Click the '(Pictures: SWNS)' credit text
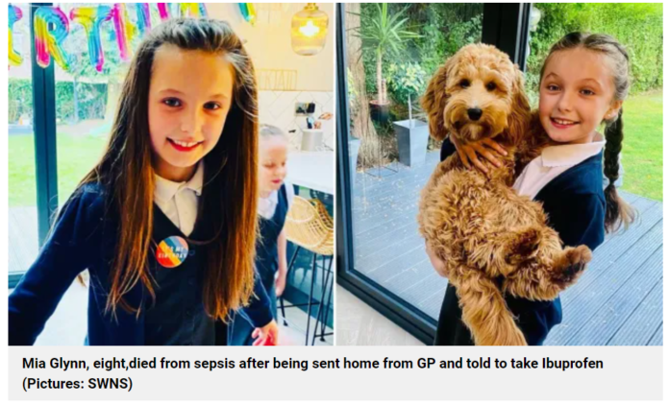Screen dimensions: 669x406 coord(77,383)
